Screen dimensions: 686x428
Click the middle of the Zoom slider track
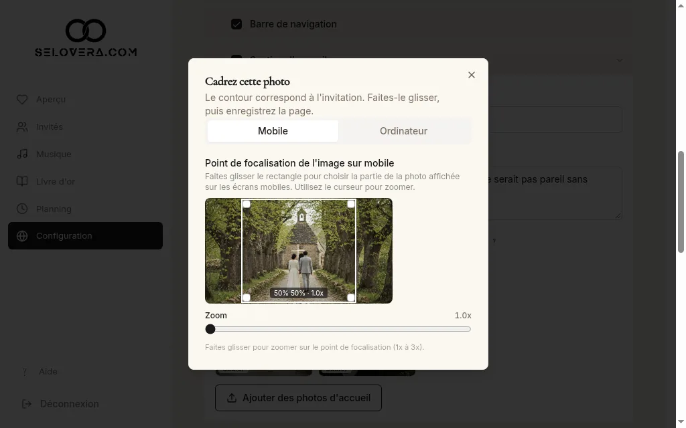[x=338, y=329]
